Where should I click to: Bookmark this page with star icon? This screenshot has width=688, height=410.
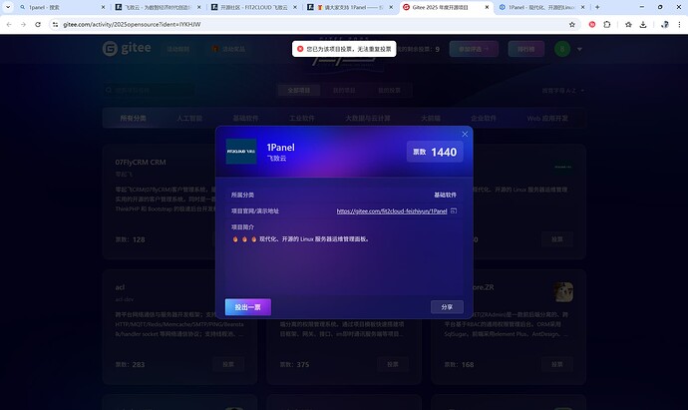tap(572, 24)
